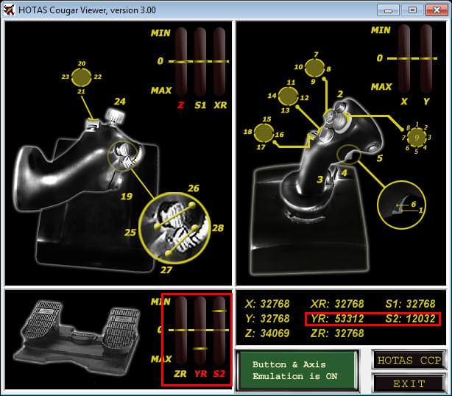Click the S2 axis bar gauge
The image size is (452, 396).
(x=219, y=330)
